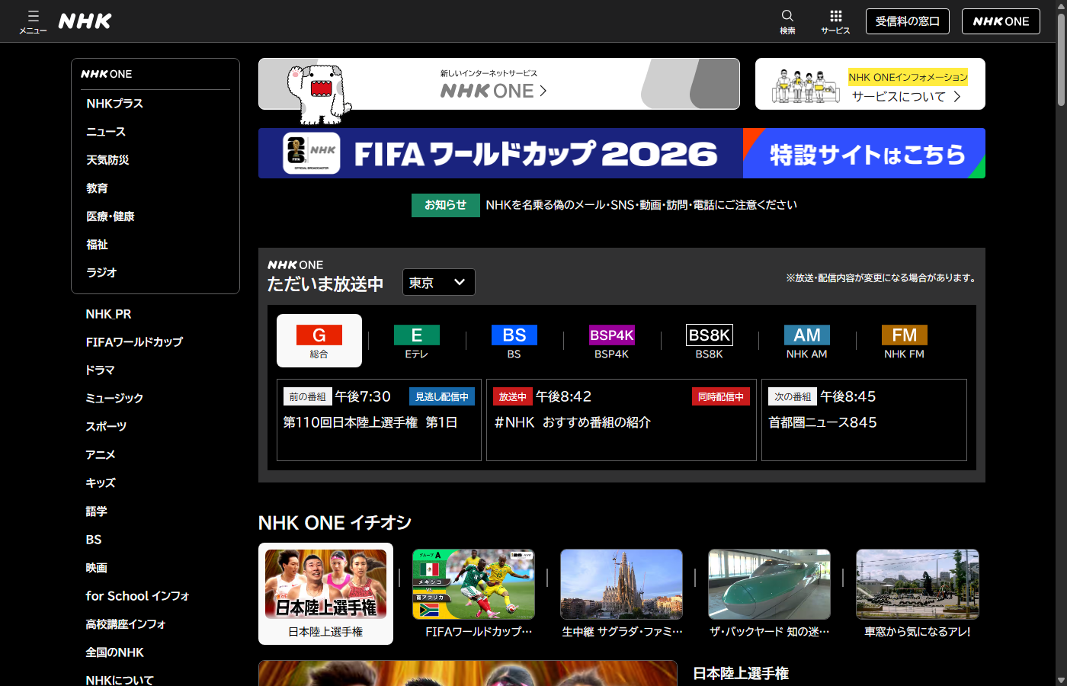This screenshot has width=1067, height=686.
Task: Open 高校講座インフォ sidebar link
Action: (x=126, y=624)
